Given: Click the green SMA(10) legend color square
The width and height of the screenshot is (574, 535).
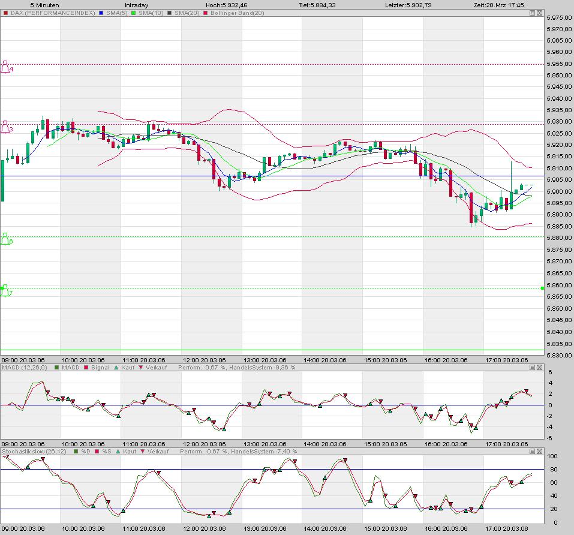Looking at the screenshot, I should click(x=134, y=13).
